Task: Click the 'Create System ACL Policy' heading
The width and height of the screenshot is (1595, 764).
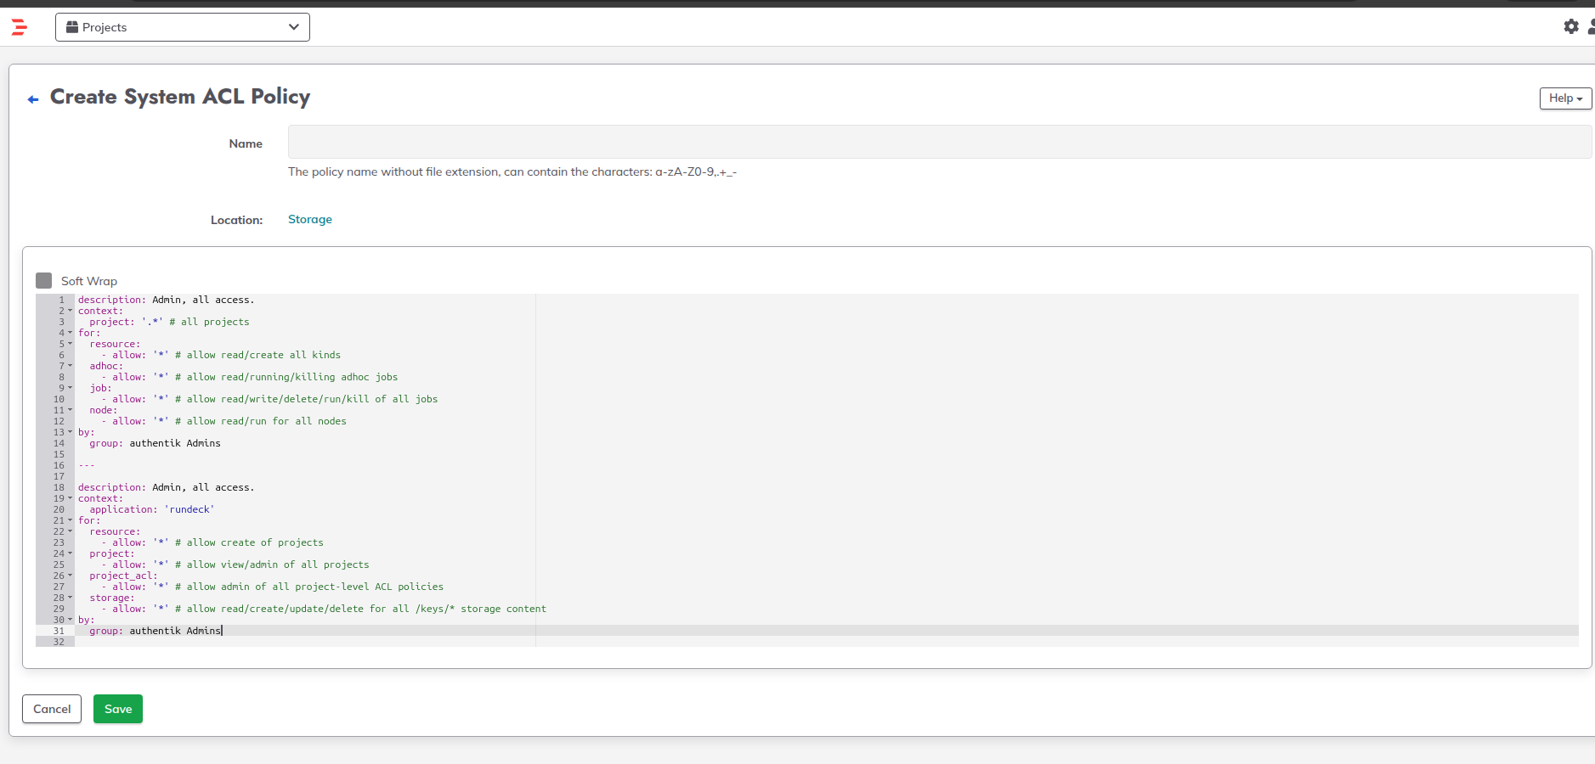Action: (x=180, y=97)
